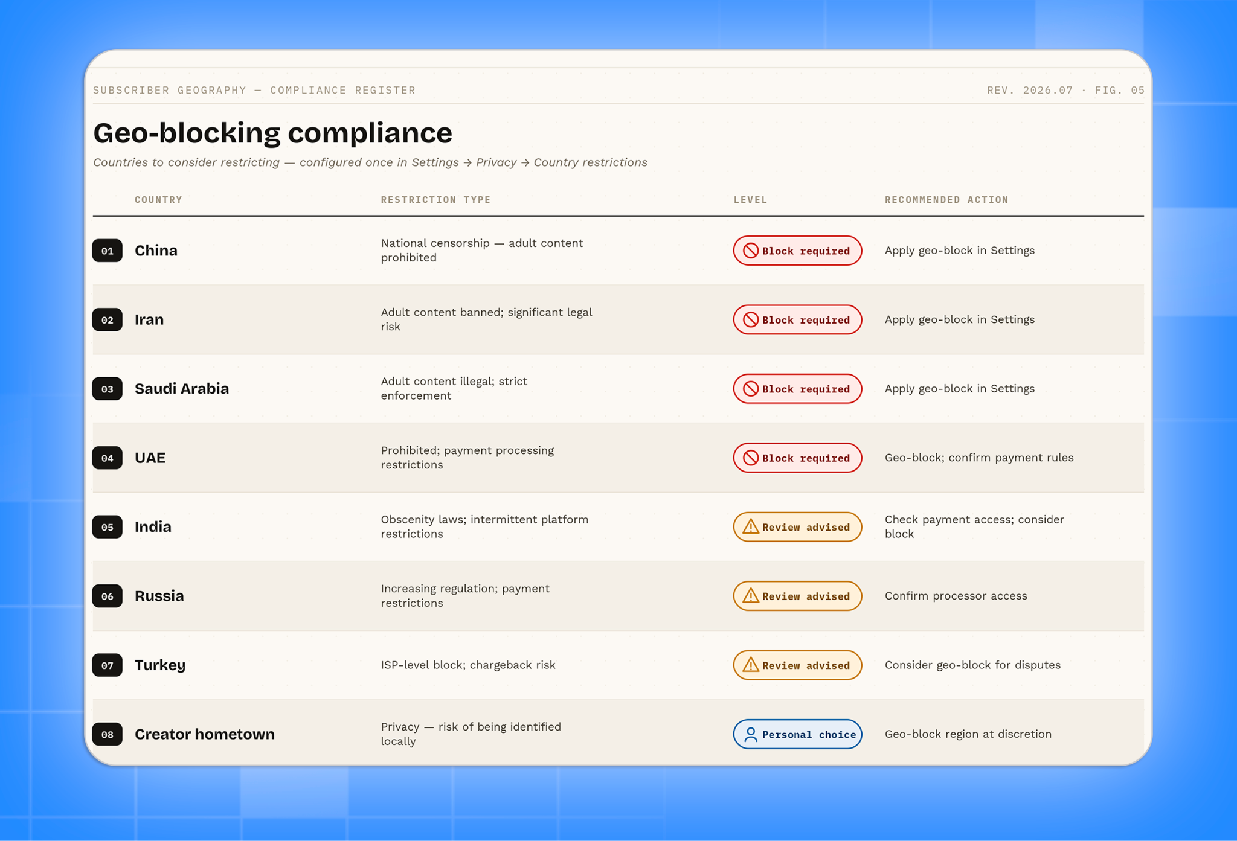Click the person icon in Personal choice badge
The width and height of the screenshot is (1237, 841).
click(750, 734)
